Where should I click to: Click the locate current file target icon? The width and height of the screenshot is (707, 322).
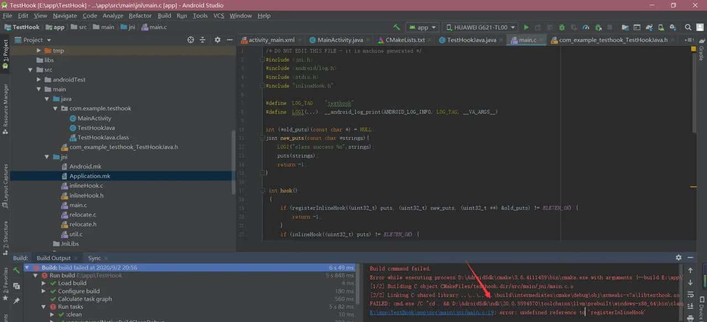191,40
